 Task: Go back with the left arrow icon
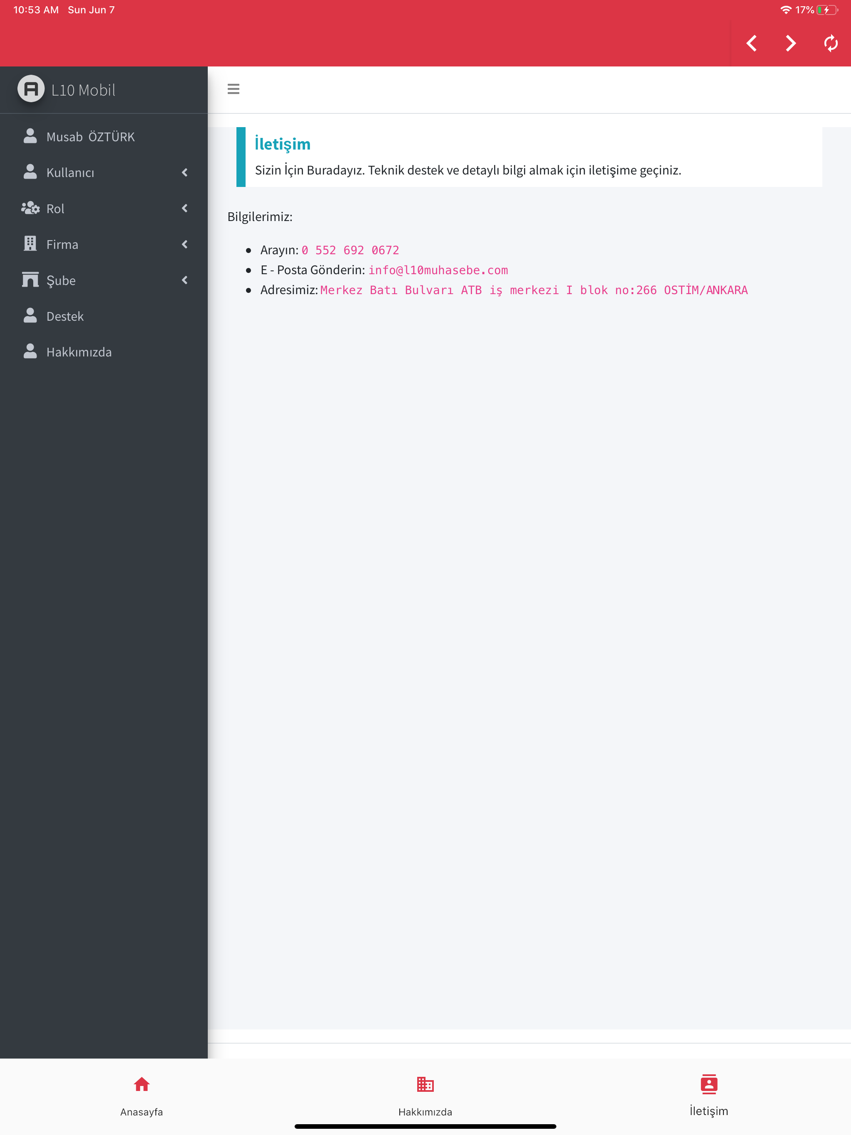[x=751, y=43]
